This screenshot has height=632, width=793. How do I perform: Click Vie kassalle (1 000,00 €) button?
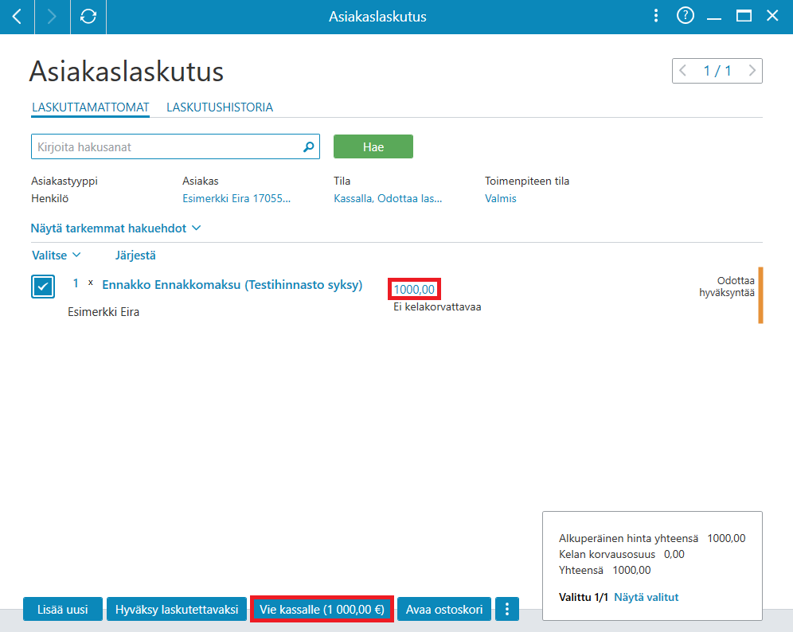tap(322, 609)
